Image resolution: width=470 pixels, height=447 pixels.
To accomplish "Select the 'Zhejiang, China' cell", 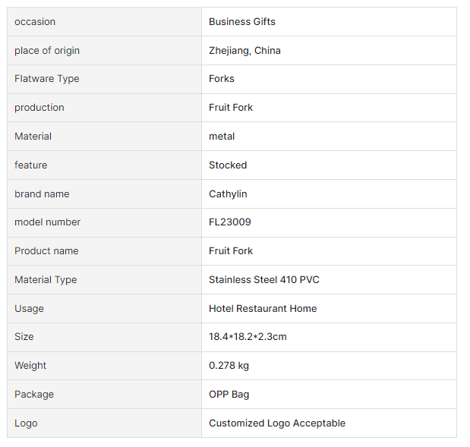I will point(244,51).
